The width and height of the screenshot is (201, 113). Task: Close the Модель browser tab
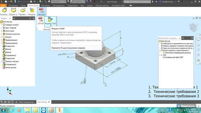[10, 19]
